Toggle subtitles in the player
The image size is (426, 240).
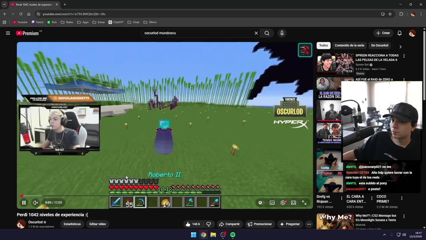pos(272,202)
